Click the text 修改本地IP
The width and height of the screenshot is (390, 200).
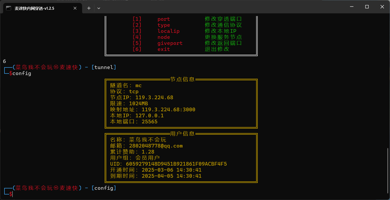point(220,31)
